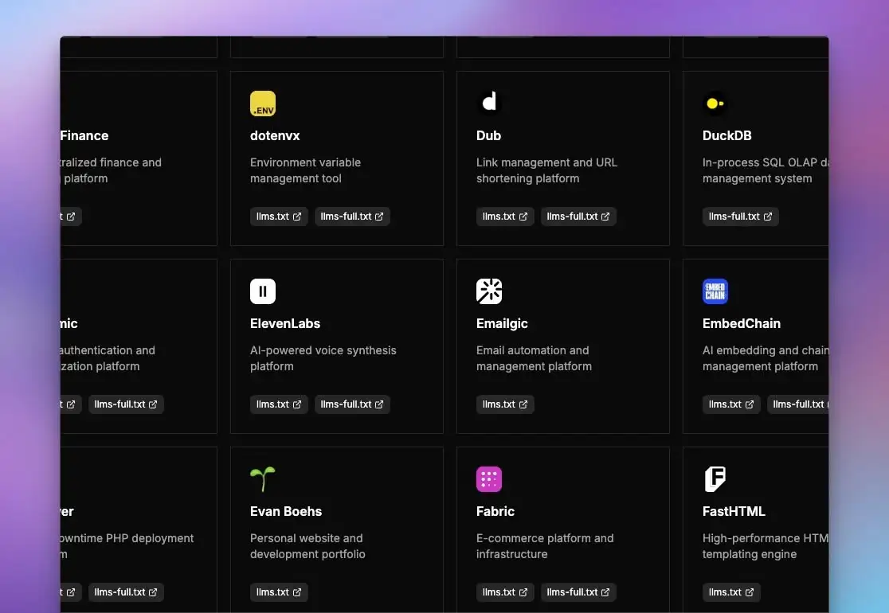Open the llms.txt file for dotenvx

[x=279, y=217]
